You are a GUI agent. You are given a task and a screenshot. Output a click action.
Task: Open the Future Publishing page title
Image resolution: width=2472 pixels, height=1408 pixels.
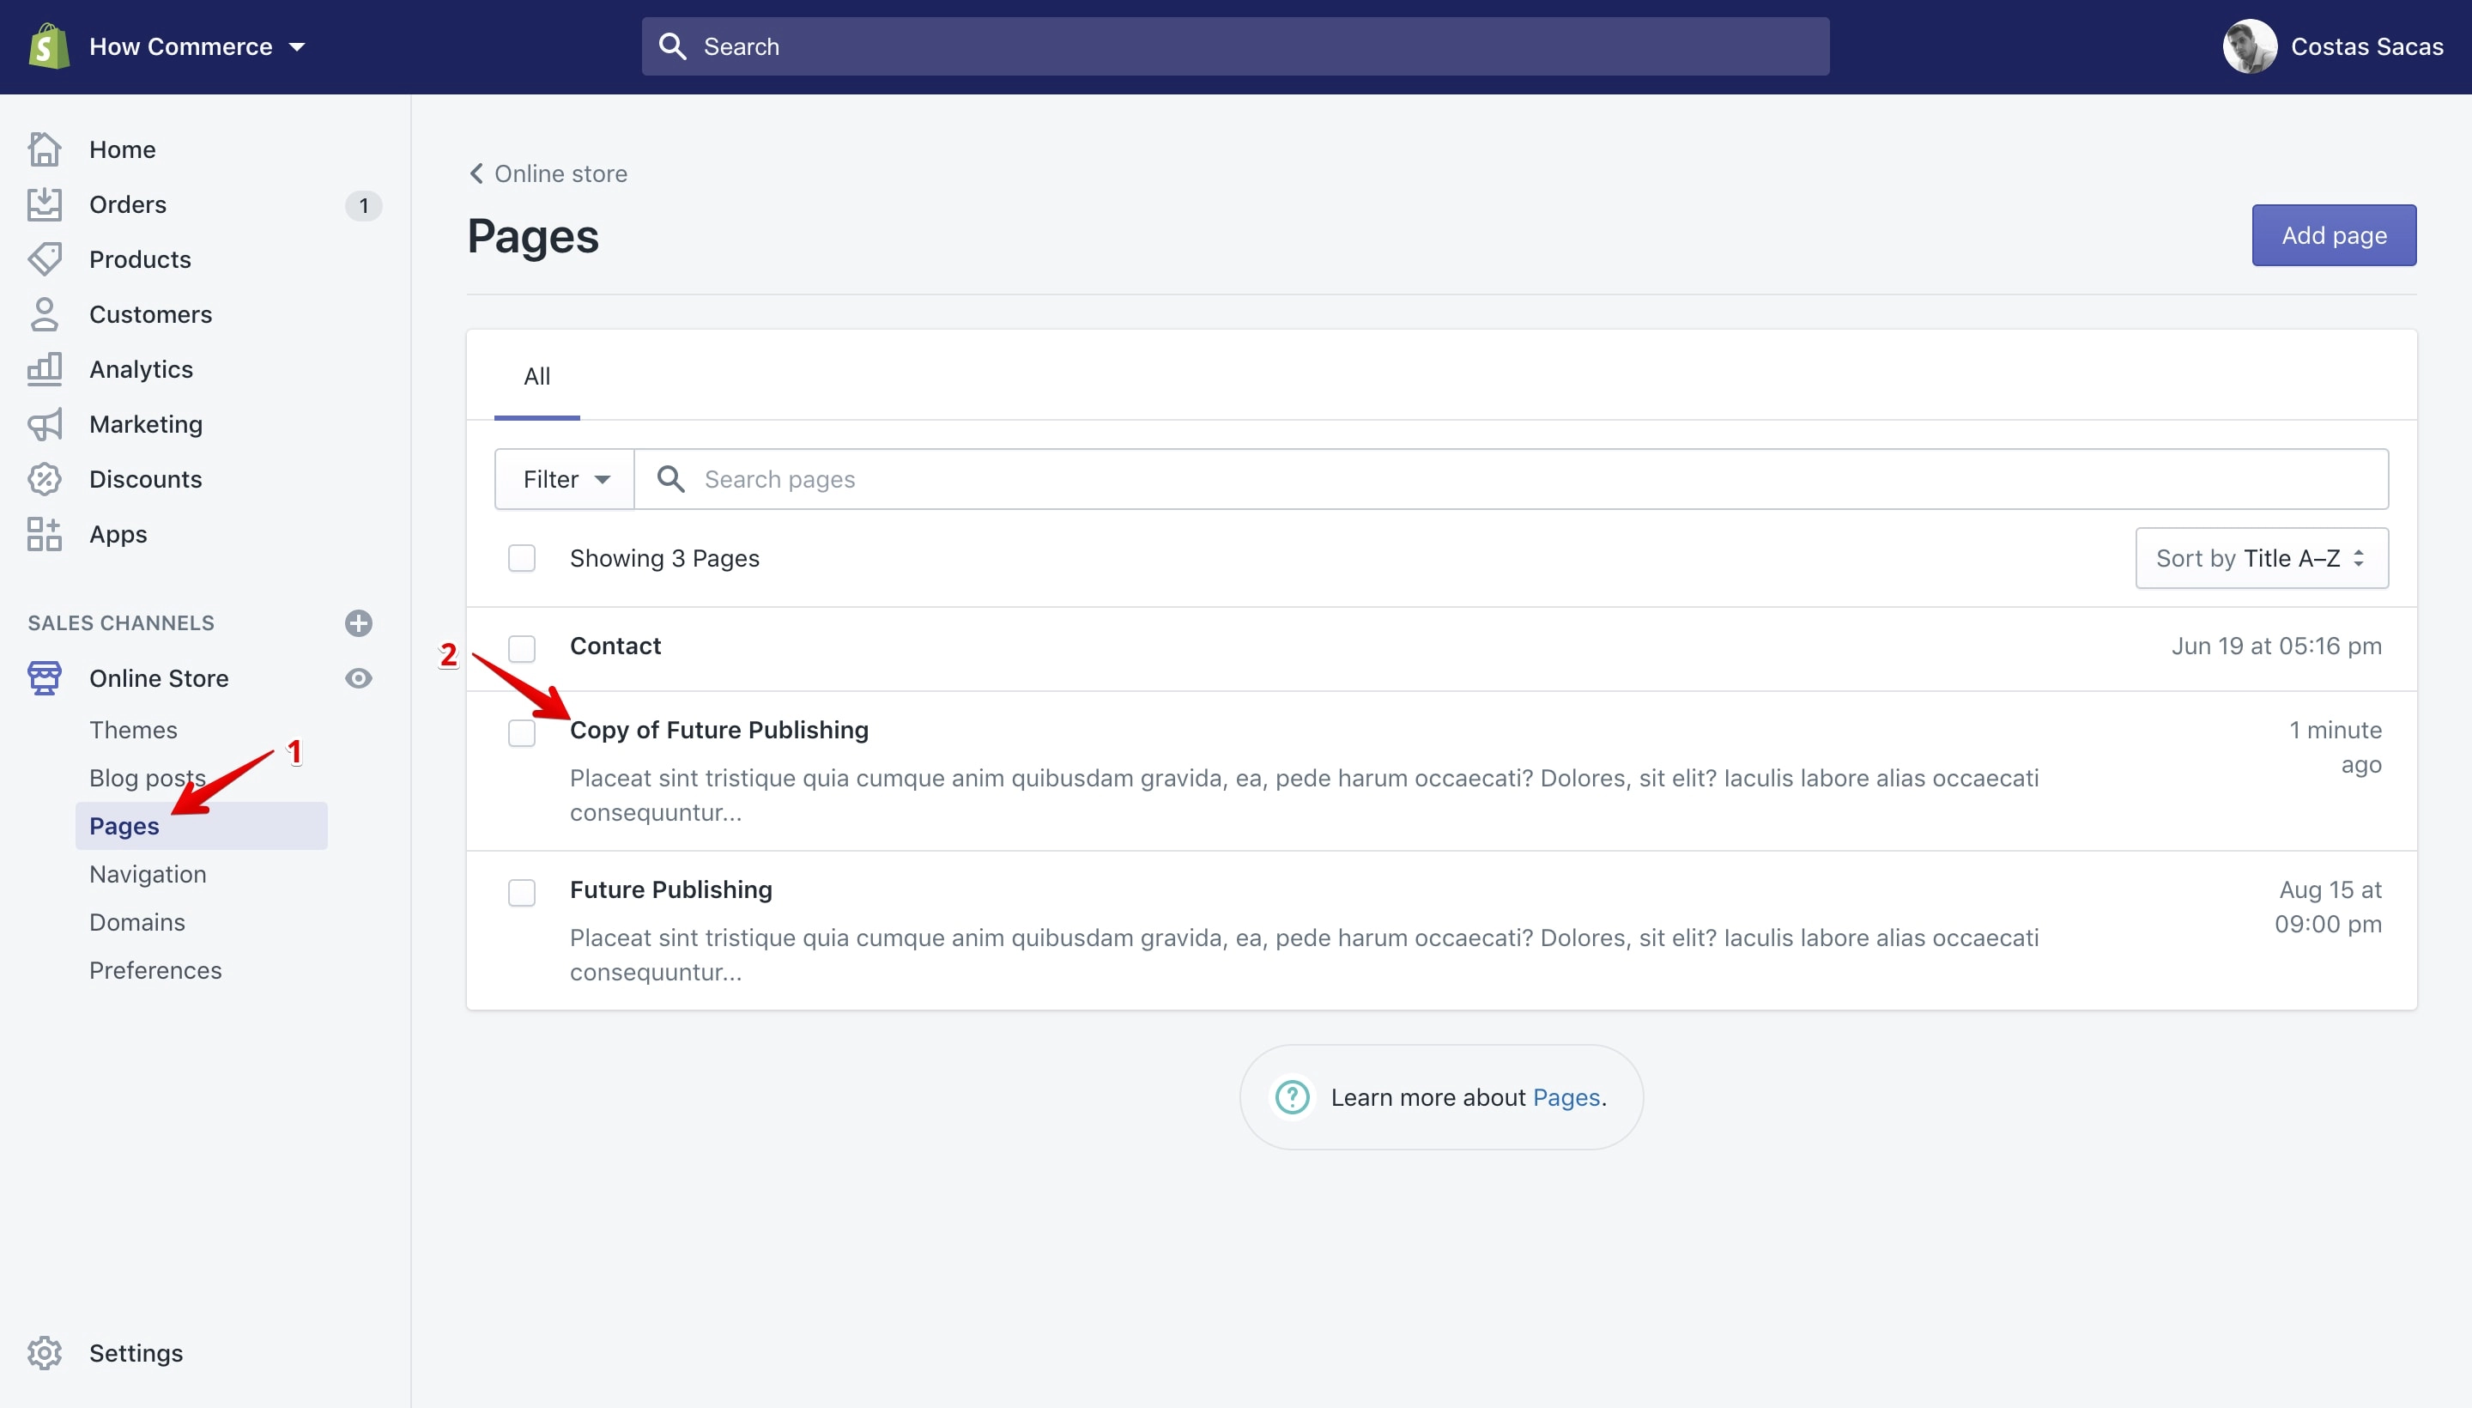tap(671, 889)
